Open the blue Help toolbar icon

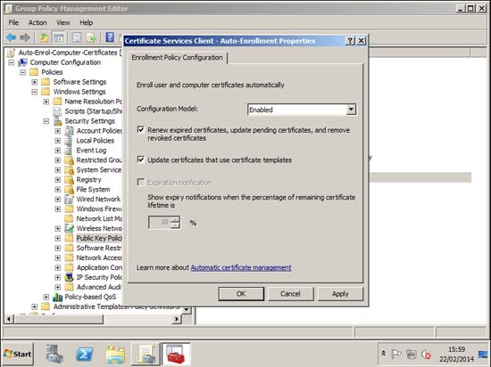pyautogui.click(x=110, y=37)
